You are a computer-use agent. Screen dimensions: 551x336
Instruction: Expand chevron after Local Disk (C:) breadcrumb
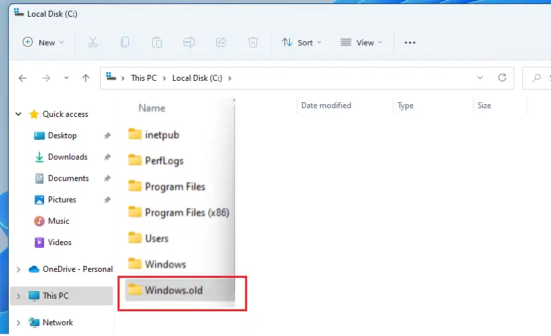coord(230,78)
